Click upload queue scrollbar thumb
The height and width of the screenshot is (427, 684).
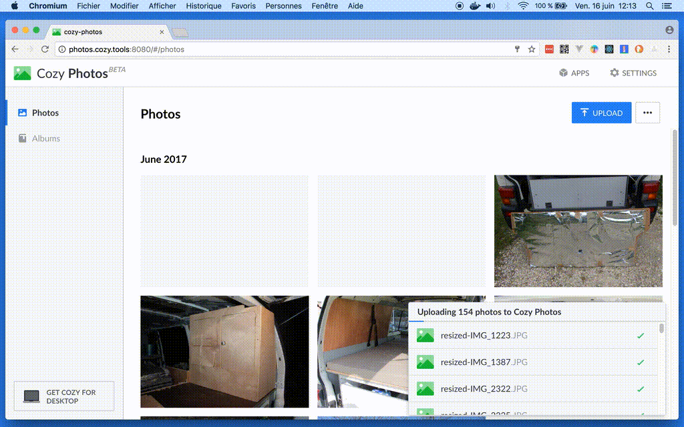(x=661, y=328)
